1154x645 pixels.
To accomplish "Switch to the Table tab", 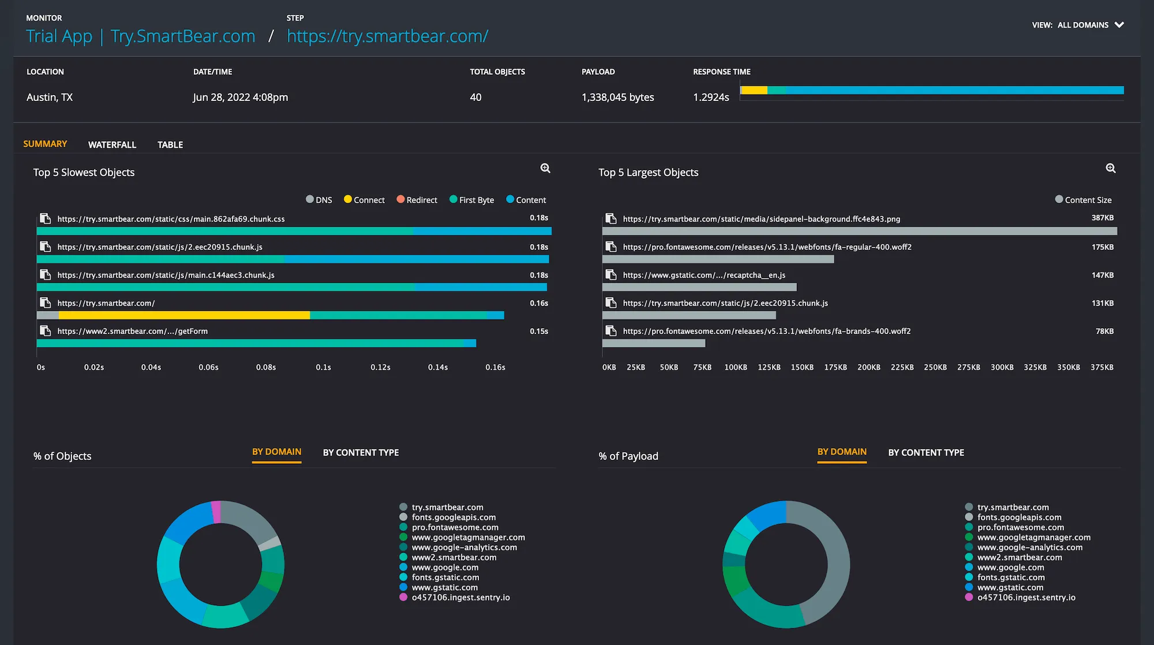I will (x=170, y=145).
